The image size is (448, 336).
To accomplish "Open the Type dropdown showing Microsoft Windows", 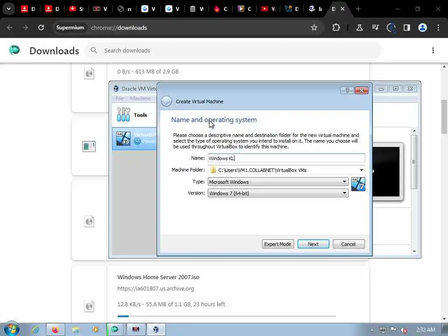I will [x=278, y=182].
